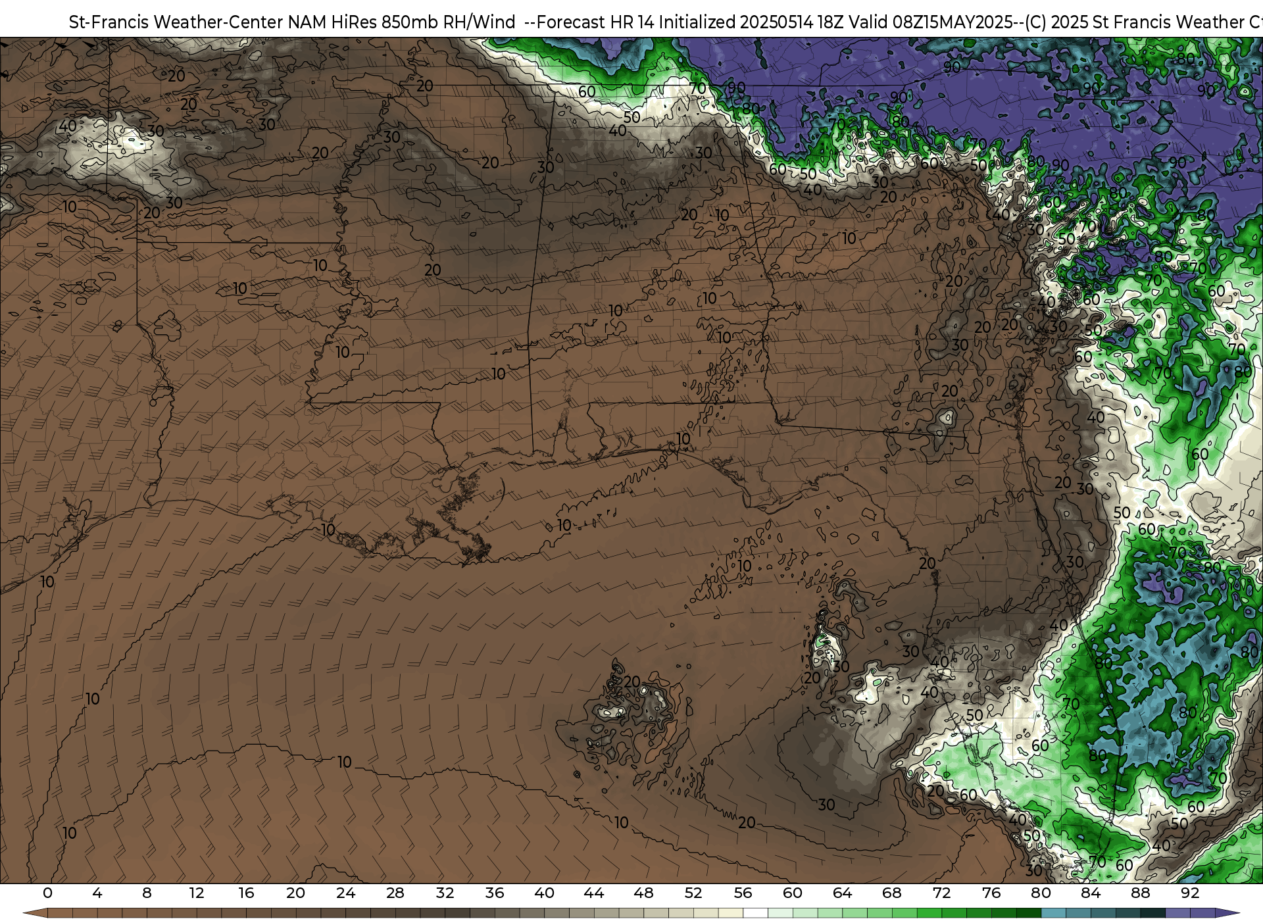Viewport: 1263px width, 921px height.
Task: Click the colorbar tick label '24'
Action: pyautogui.click(x=346, y=893)
